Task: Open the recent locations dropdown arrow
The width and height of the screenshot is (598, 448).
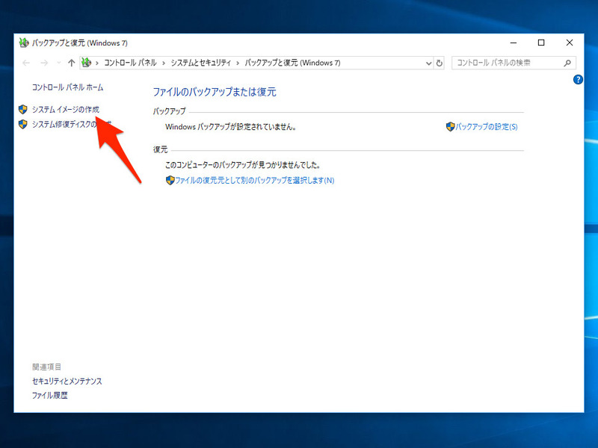Action: coord(59,63)
